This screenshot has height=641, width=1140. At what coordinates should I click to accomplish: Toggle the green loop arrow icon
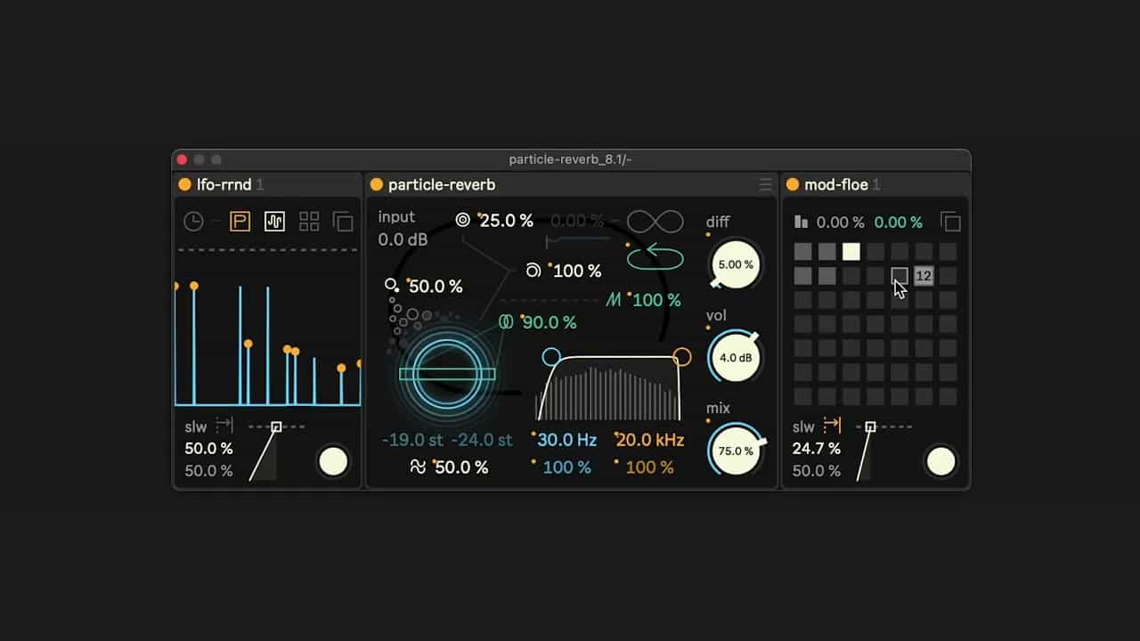coord(655,257)
